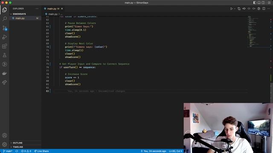Go to previous change icon in editor toolbar

tap(244, 8)
